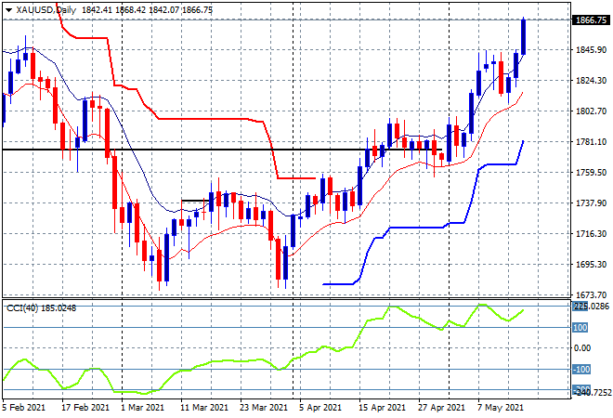Click the 17 Feb 2021 date label

[x=85, y=408]
